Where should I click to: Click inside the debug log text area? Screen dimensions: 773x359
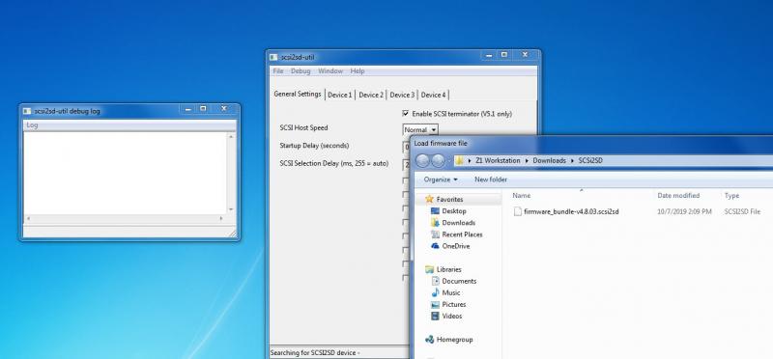click(x=125, y=174)
